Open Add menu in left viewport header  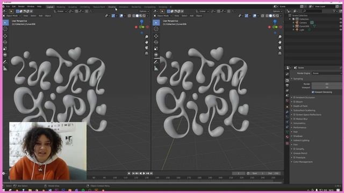41,16
